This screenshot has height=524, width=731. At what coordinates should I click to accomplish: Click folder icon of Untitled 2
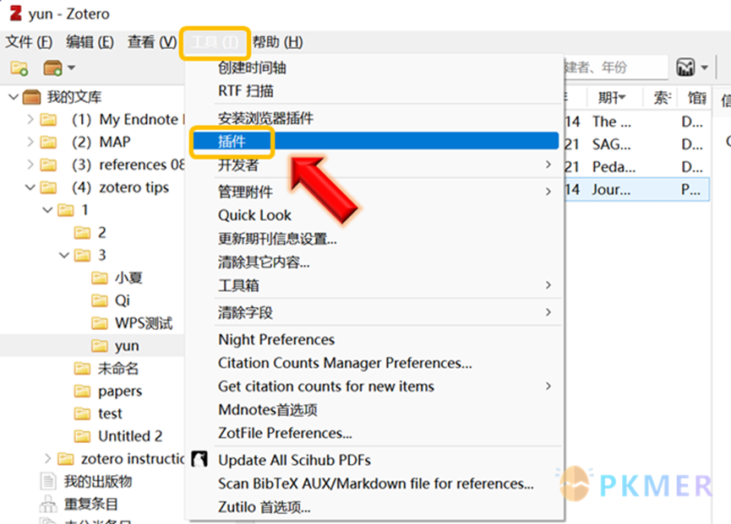pos(82,436)
